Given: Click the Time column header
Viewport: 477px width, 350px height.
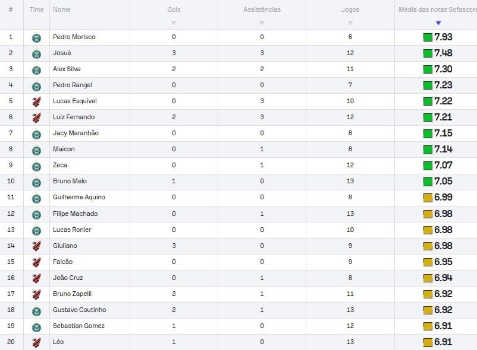Looking at the screenshot, I should (x=36, y=9).
